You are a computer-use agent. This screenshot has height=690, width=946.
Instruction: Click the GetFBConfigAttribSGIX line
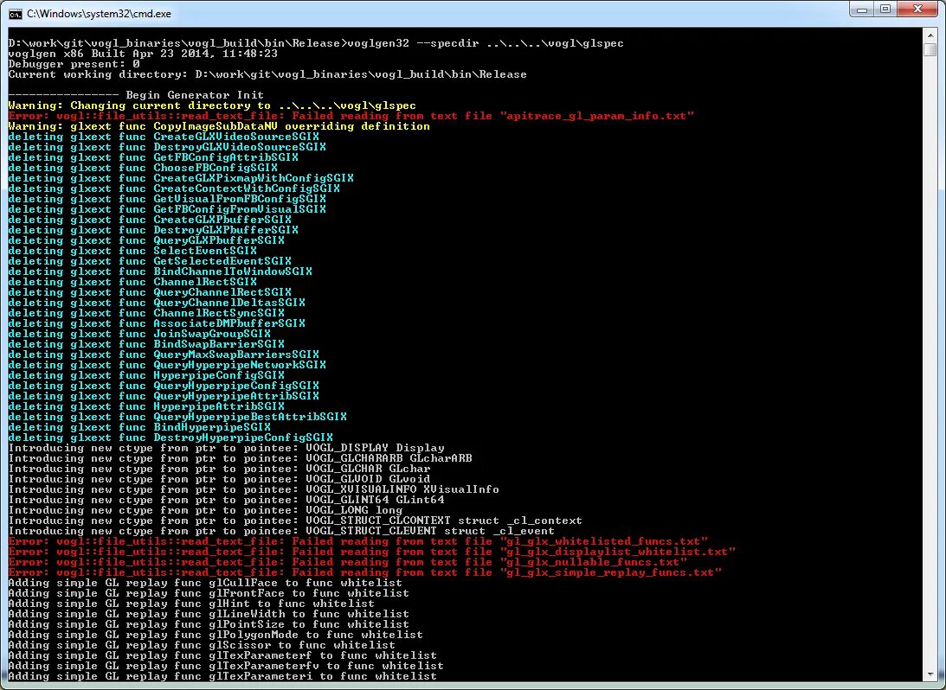tap(153, 157)
